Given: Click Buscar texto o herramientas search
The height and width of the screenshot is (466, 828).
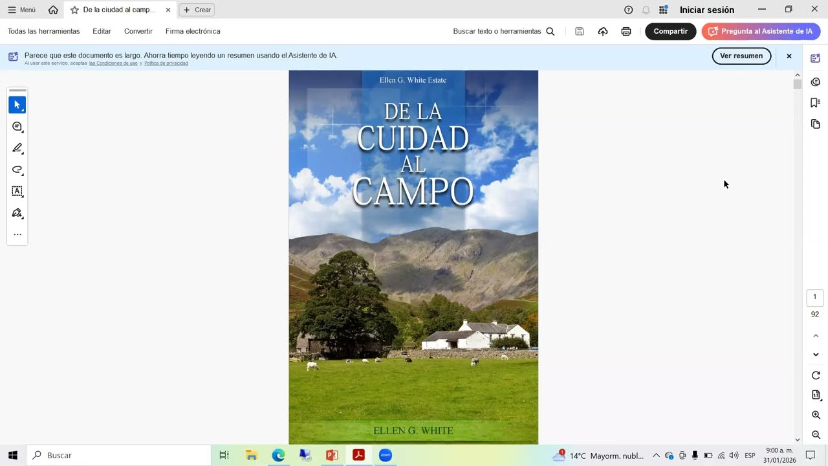Looking at the screenshot, I should [504, 31].
